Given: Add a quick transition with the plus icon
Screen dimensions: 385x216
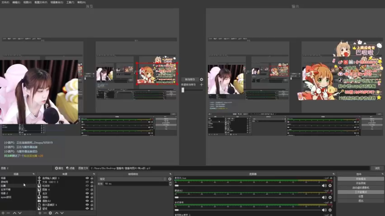Looking at the screenshot, I should coord(202,85).
